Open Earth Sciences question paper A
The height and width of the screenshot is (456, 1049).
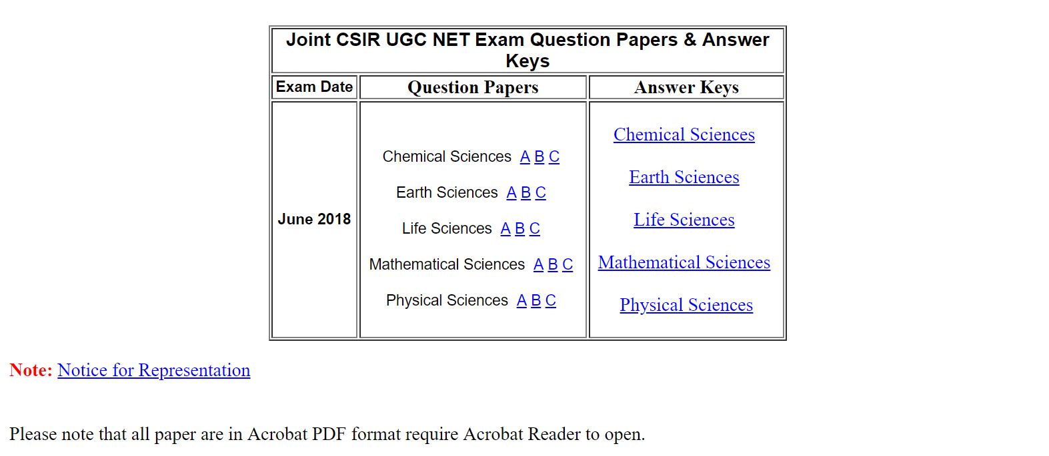click(511, 193)
